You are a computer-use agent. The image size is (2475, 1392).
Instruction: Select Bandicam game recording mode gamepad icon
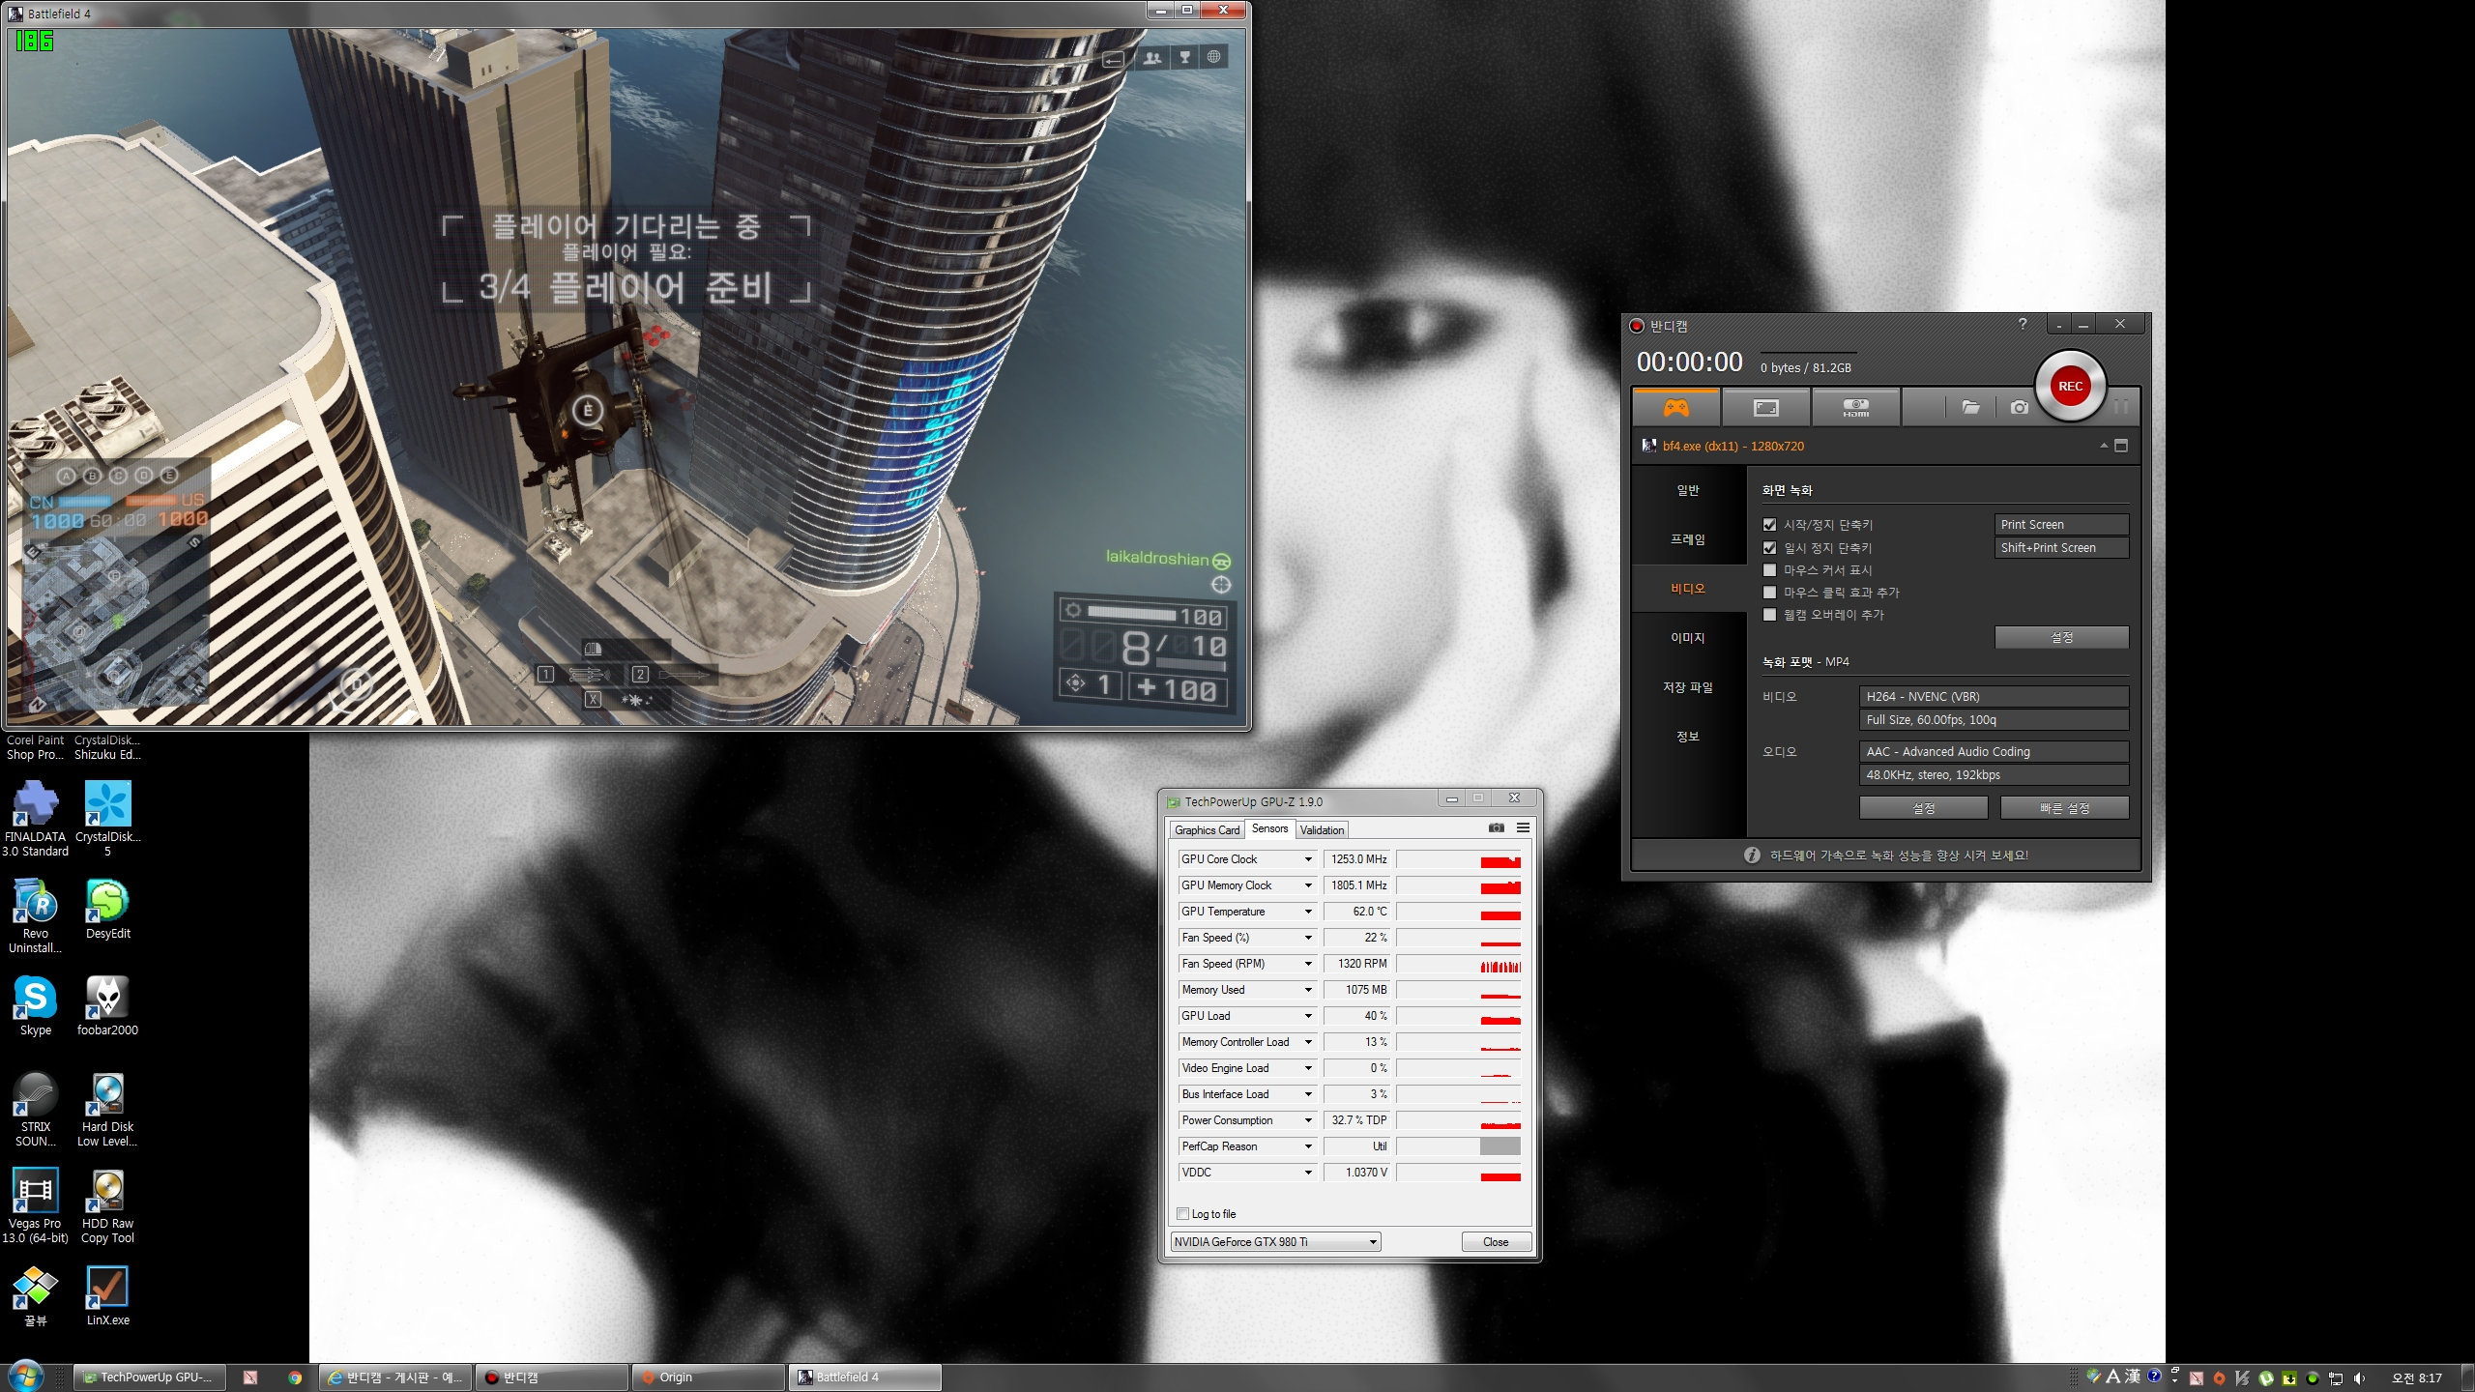[1675, 407]
